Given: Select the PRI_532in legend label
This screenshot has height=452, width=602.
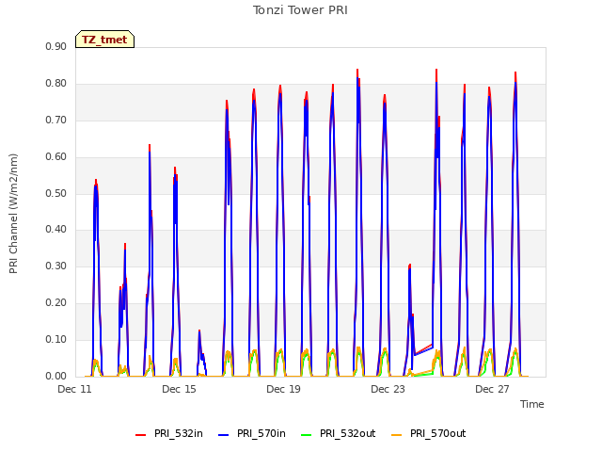Looking at the screenshot, I should tap(179, 433).
